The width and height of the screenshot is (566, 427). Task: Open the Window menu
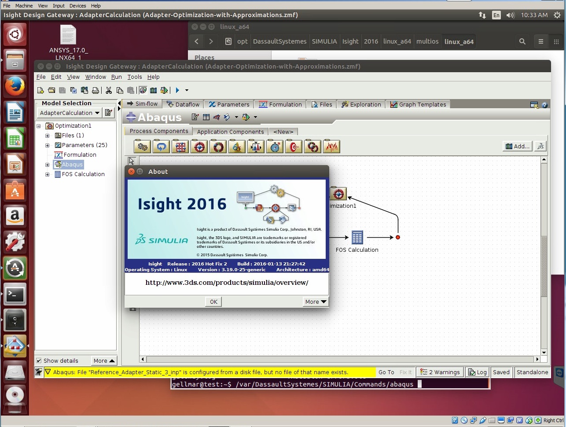pyautogui.click(x=96, y=77)
